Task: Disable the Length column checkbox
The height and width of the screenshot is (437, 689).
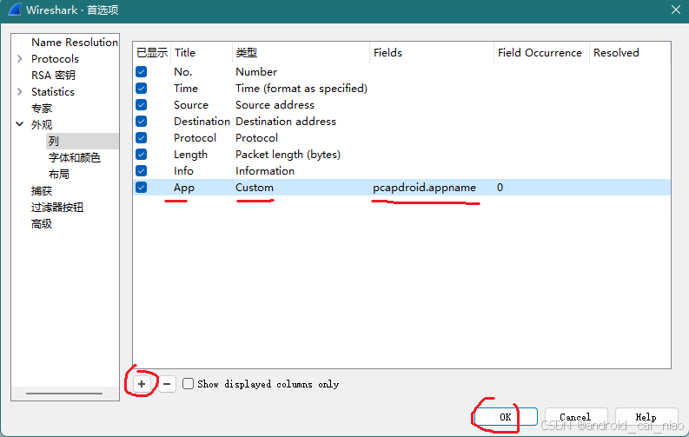Action: 141,154
